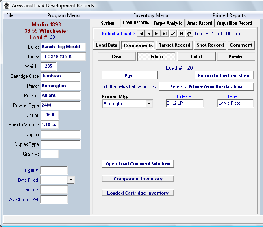Click the empty Duplex field
This screenshot has width=263, height=227.
(61, 135)
